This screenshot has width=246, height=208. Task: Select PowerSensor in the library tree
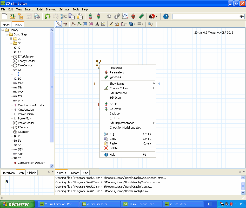coord(26,123)
